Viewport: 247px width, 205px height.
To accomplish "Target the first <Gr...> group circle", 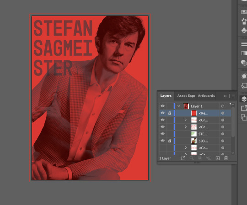I will pyautogui.click(x=223, y=120).
